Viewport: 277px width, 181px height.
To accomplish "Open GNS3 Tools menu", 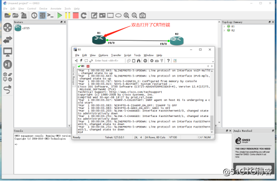I will coord(67,8).
